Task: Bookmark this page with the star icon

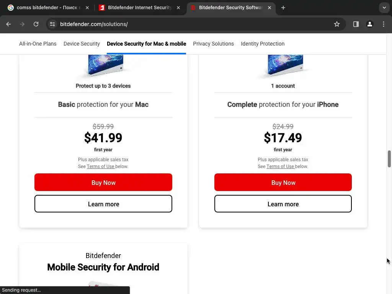Action: tap(337, 24)
